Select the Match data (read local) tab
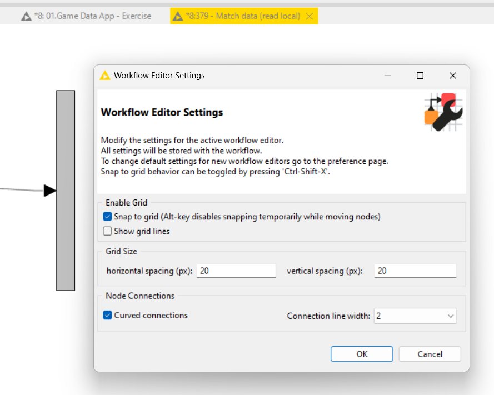Screen dimensions: 494x395 243,16
